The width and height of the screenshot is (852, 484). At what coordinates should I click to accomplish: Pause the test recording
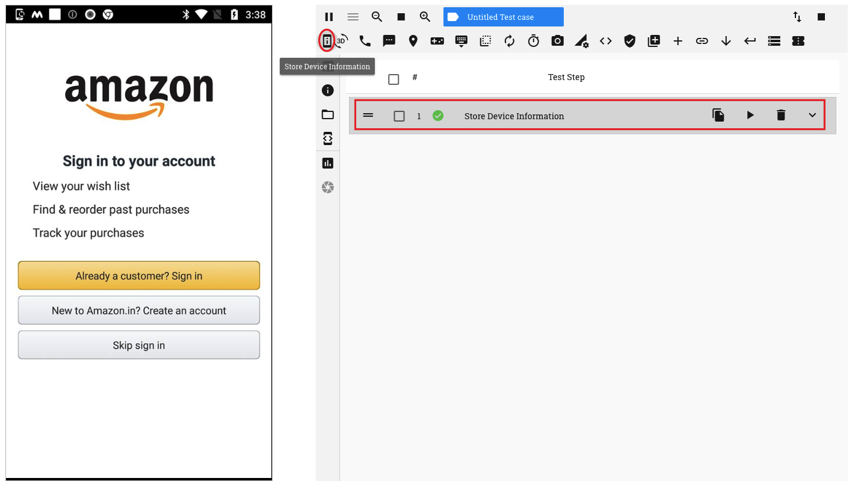329,17
